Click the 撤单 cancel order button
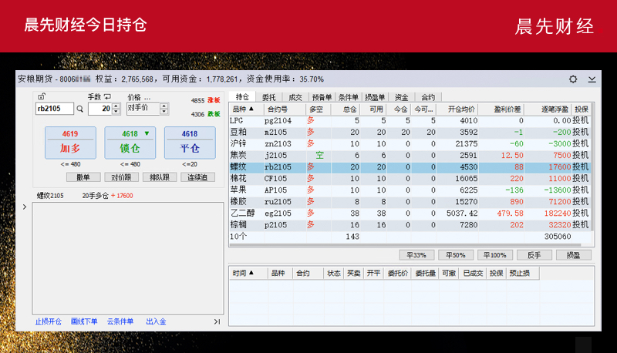Viewport: 617px width, 353px height. [x=83, y=177]
